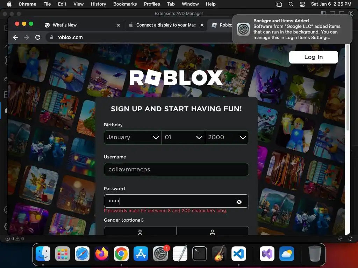Image resolution: width=358 pixels, height=268 pixels.
Task: Open the Bookmarks menu
Action: 125,4
